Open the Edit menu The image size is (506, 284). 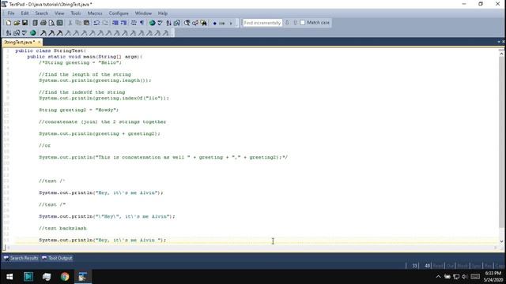pyautogui.click(x=25, y=13)
